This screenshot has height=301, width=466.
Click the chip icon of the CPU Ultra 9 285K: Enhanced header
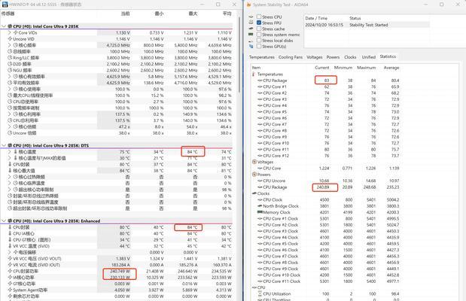pyautogui.click(x=10, y=221)
